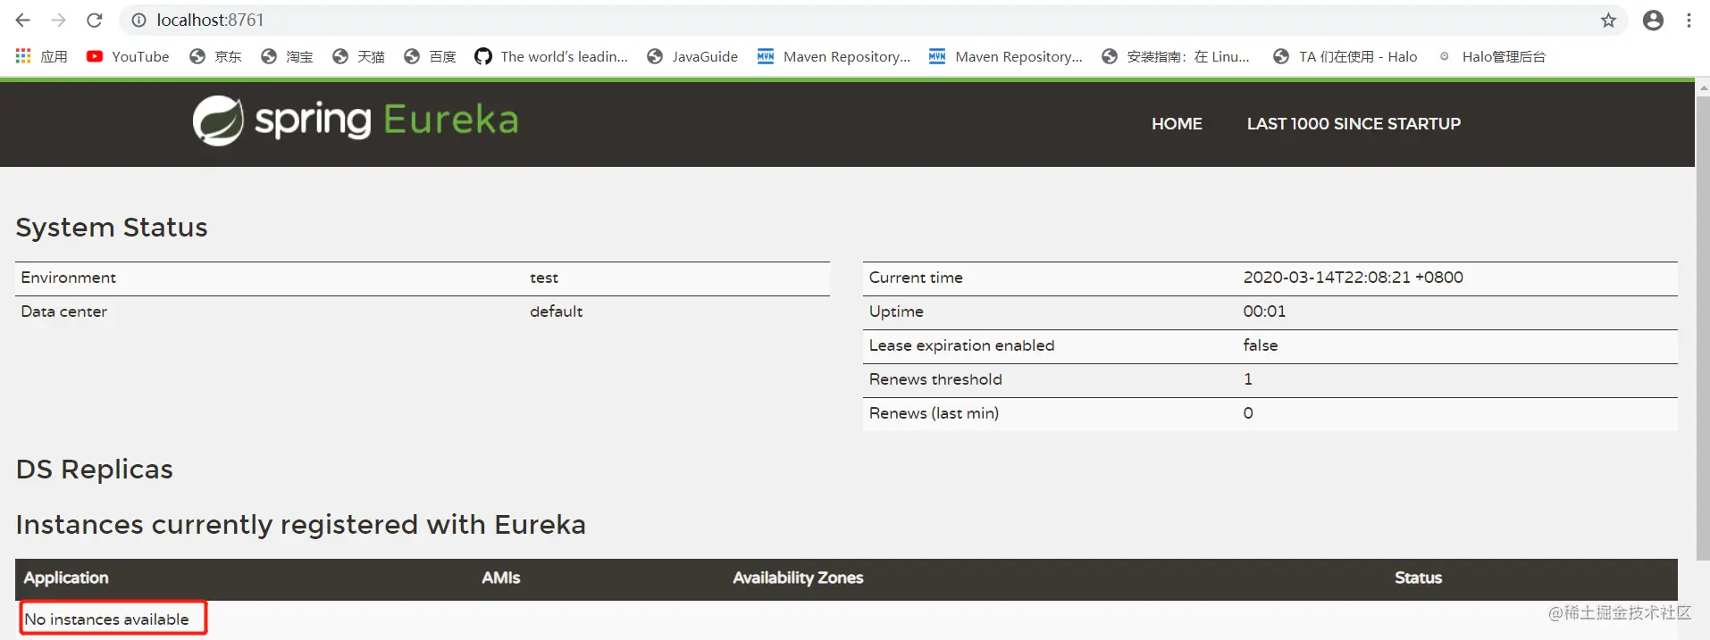Open the Chrome three-dot menu

[x=1689, y=20]
